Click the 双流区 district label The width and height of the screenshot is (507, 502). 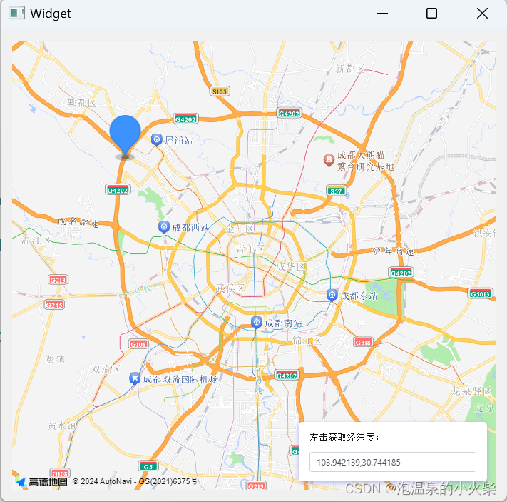[106, 369]
